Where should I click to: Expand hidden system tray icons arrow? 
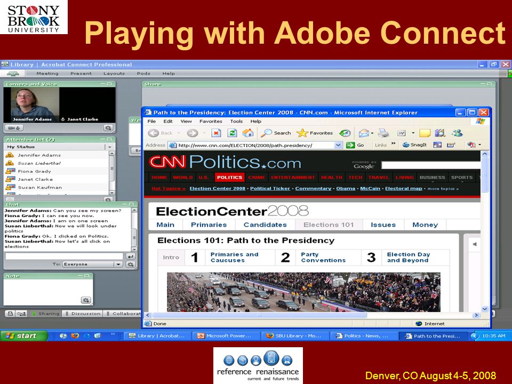[475, 335]
